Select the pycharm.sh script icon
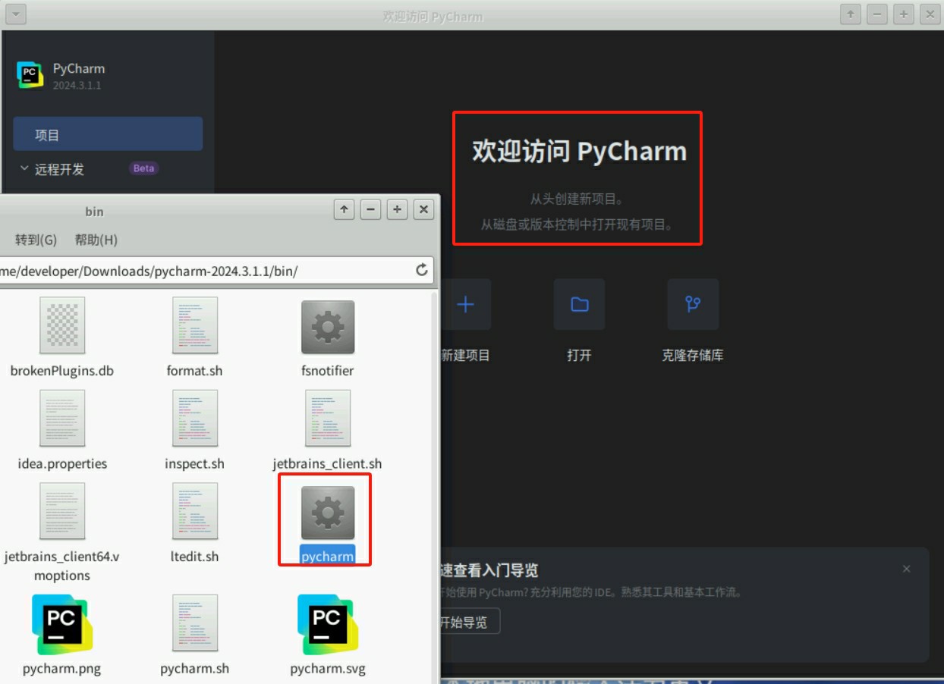The image size is (944, 684). click(x=195, y=623)
